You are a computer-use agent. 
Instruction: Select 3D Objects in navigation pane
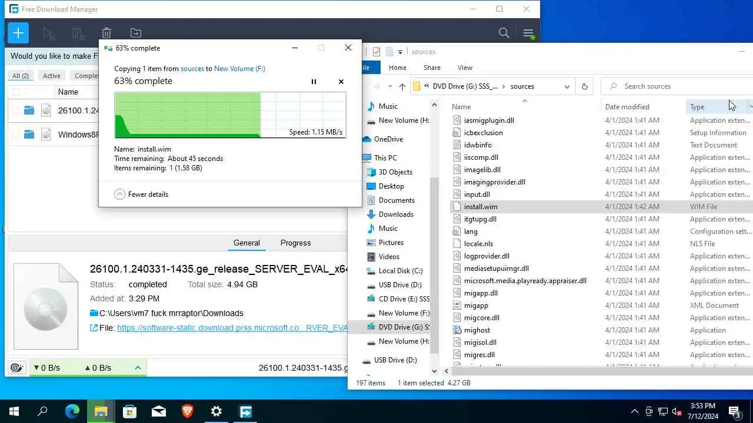[x=395, y=172]
